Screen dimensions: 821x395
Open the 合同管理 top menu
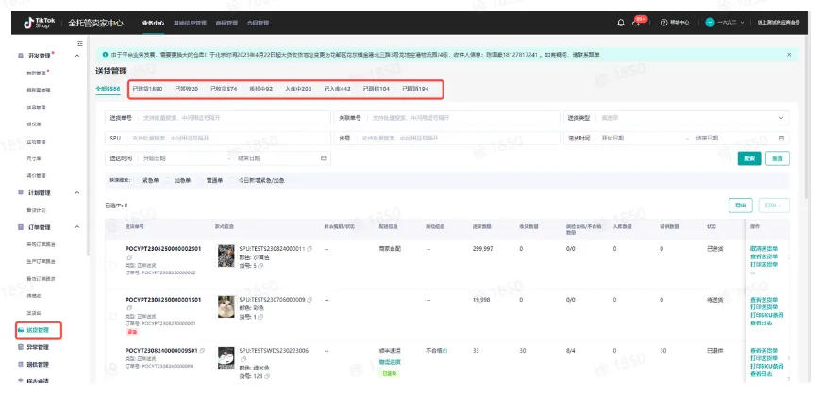click(x=259, y=23)
